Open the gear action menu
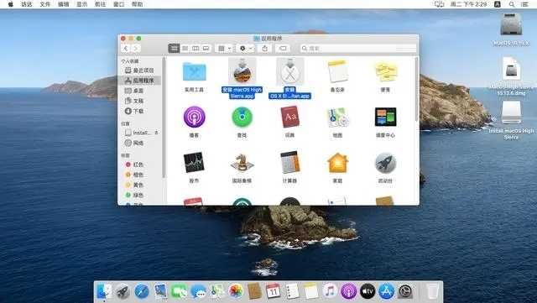 246,49
